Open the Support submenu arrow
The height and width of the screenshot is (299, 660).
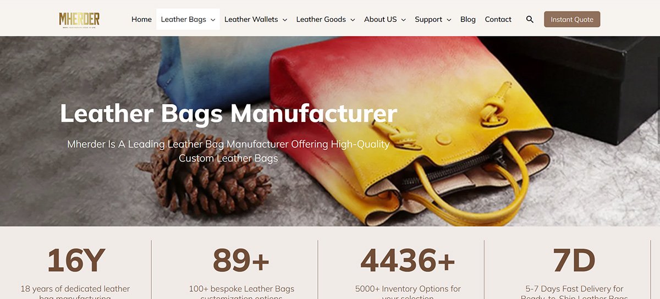[x=449, y=20]
